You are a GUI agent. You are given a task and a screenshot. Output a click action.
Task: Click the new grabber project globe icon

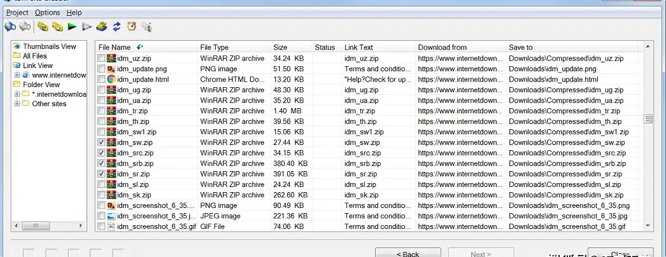click(x=10, y=27)
